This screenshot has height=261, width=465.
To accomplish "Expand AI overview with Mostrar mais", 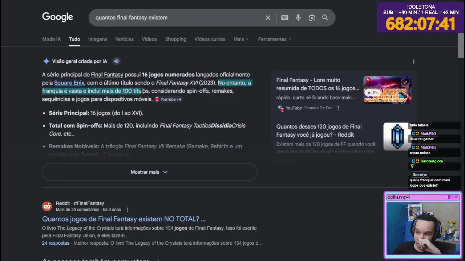I will tap(149, 172).
